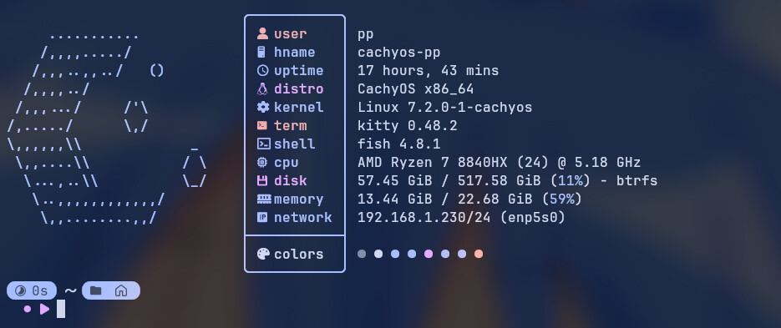
Task: Click the hostname 'cachyos-pp'
Action: 399,53
